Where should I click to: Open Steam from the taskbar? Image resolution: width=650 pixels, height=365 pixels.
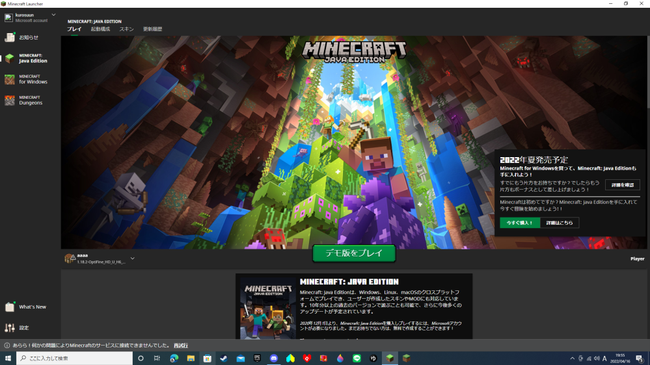(224, 358)
